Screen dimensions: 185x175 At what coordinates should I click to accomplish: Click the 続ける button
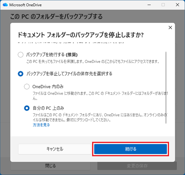pos(130,149)
